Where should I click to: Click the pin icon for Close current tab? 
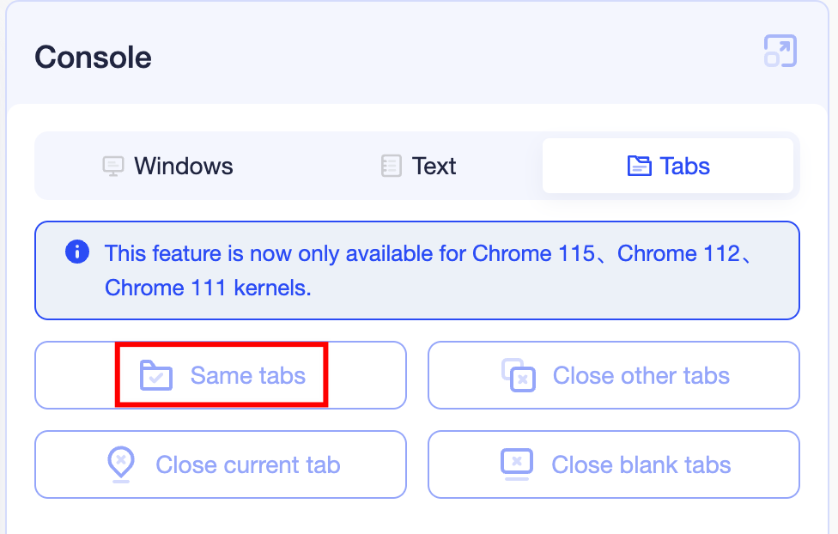point(121,464)
